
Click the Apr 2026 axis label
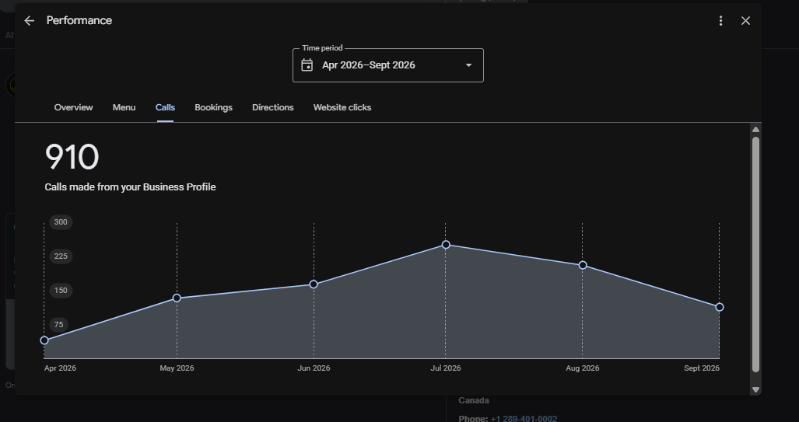pyautogui.click(x=60, y=368)
